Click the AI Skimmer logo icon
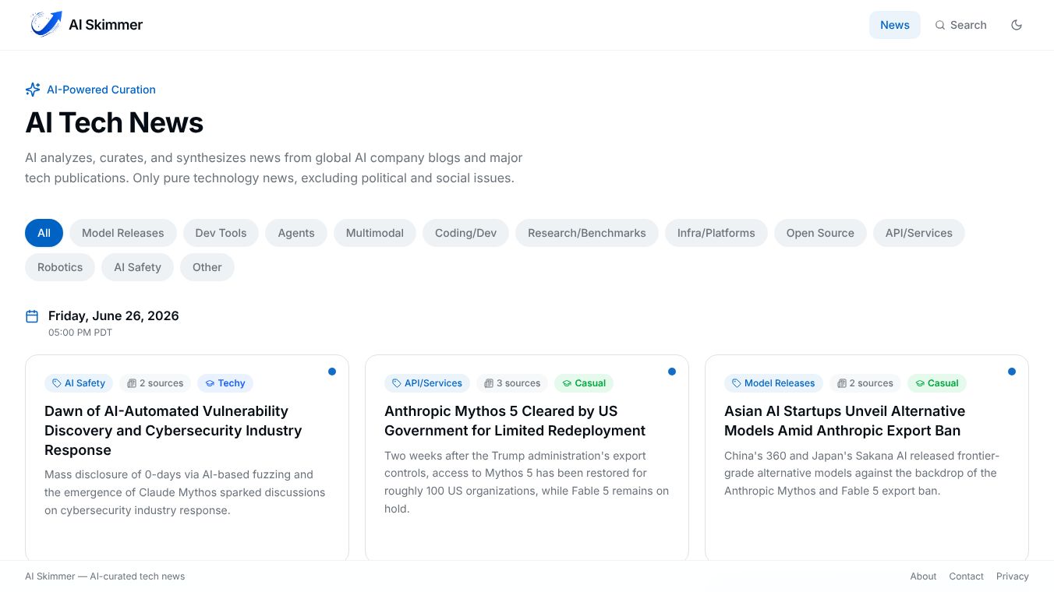Image resolution: width=1054 pixels, height=592 pixels. pos(46,24)
